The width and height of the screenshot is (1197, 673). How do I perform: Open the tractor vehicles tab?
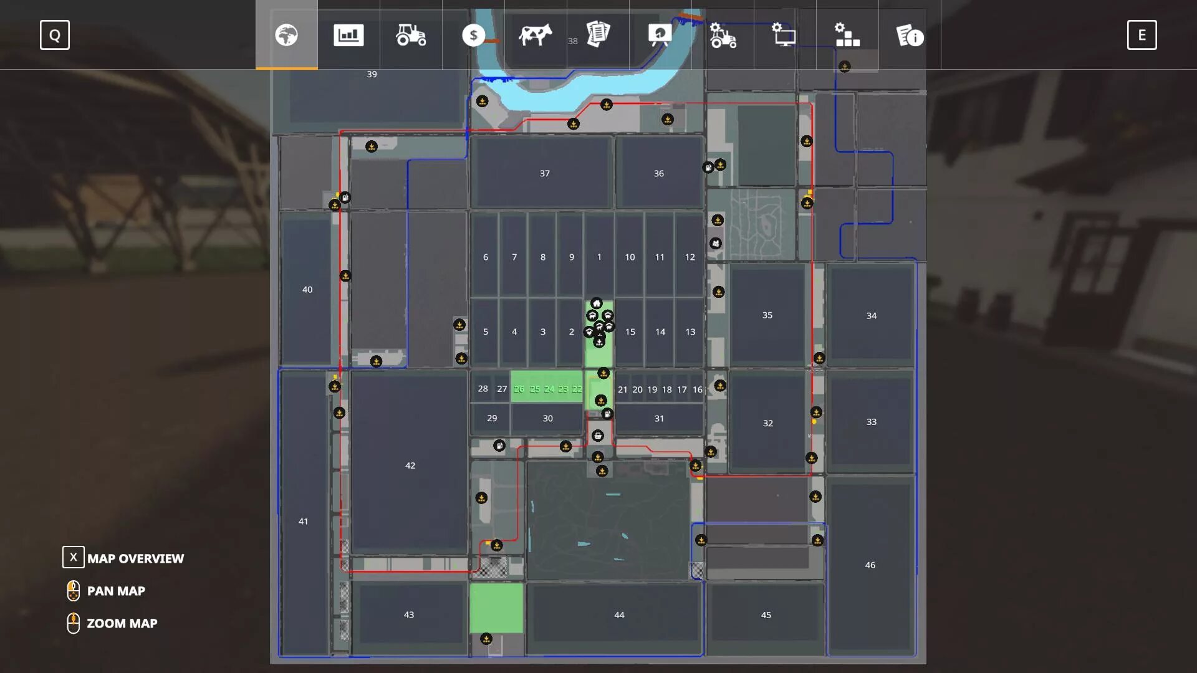coord(411,35)
